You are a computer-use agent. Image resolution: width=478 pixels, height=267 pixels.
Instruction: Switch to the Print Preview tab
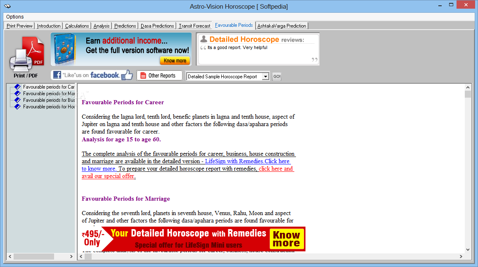pos(19,26)
